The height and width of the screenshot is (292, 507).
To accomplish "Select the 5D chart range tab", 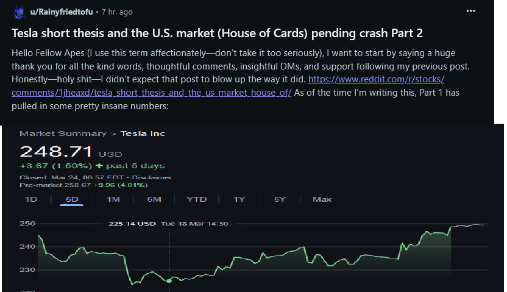I will pos(72,199).
